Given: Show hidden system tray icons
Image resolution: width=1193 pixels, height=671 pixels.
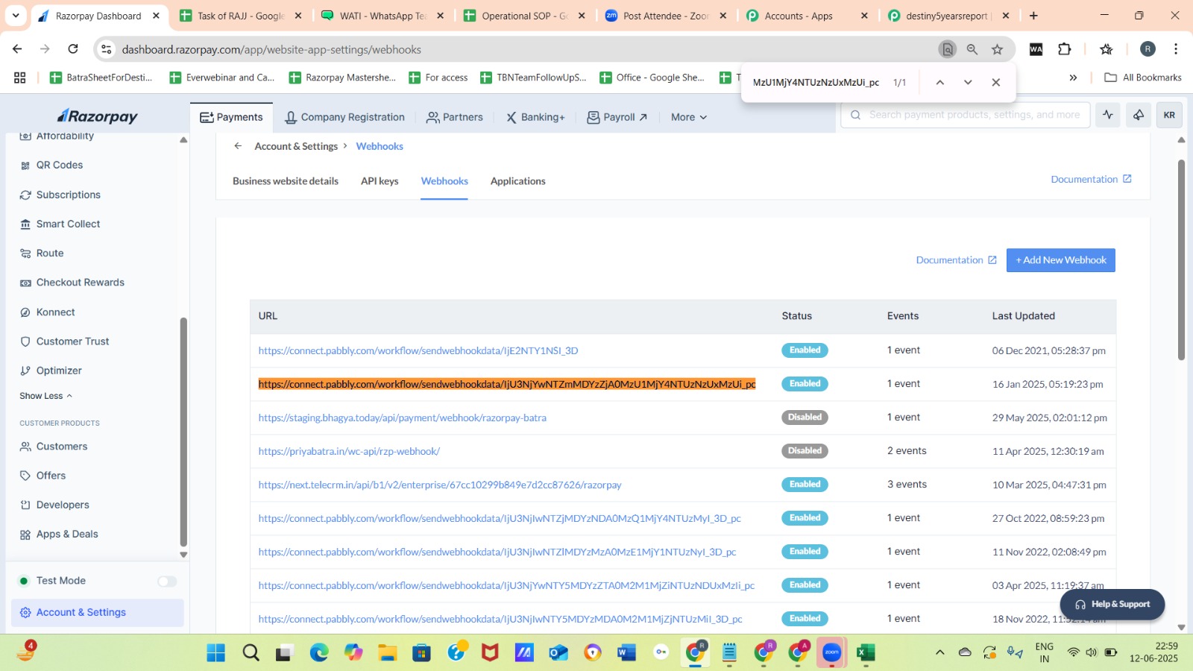Looking at the screenshot, I should click(939, 653).
